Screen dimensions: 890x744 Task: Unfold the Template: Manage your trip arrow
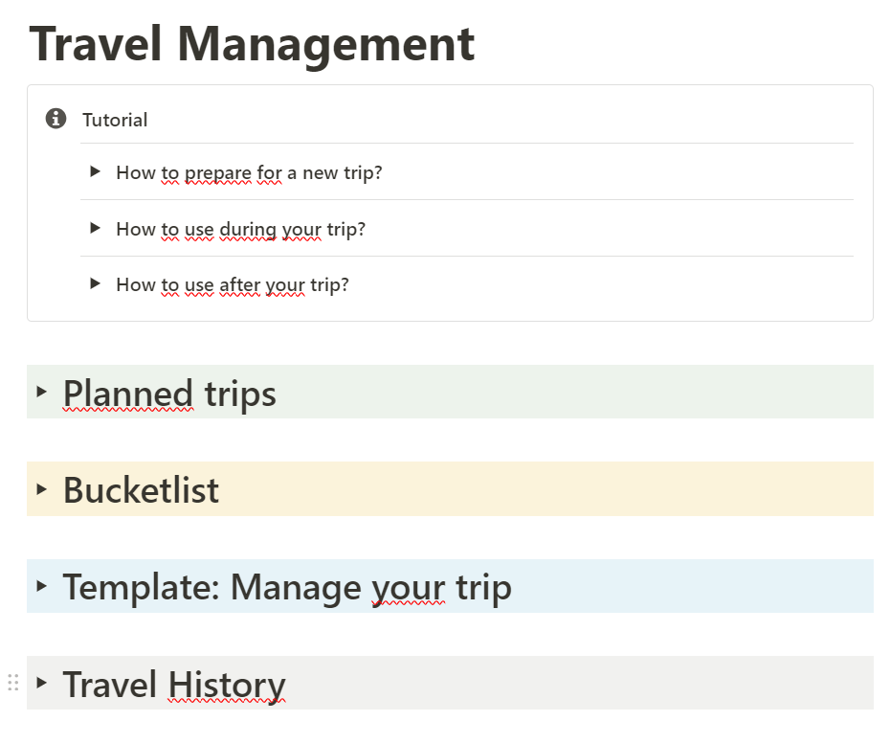click(x=41, y=585)
